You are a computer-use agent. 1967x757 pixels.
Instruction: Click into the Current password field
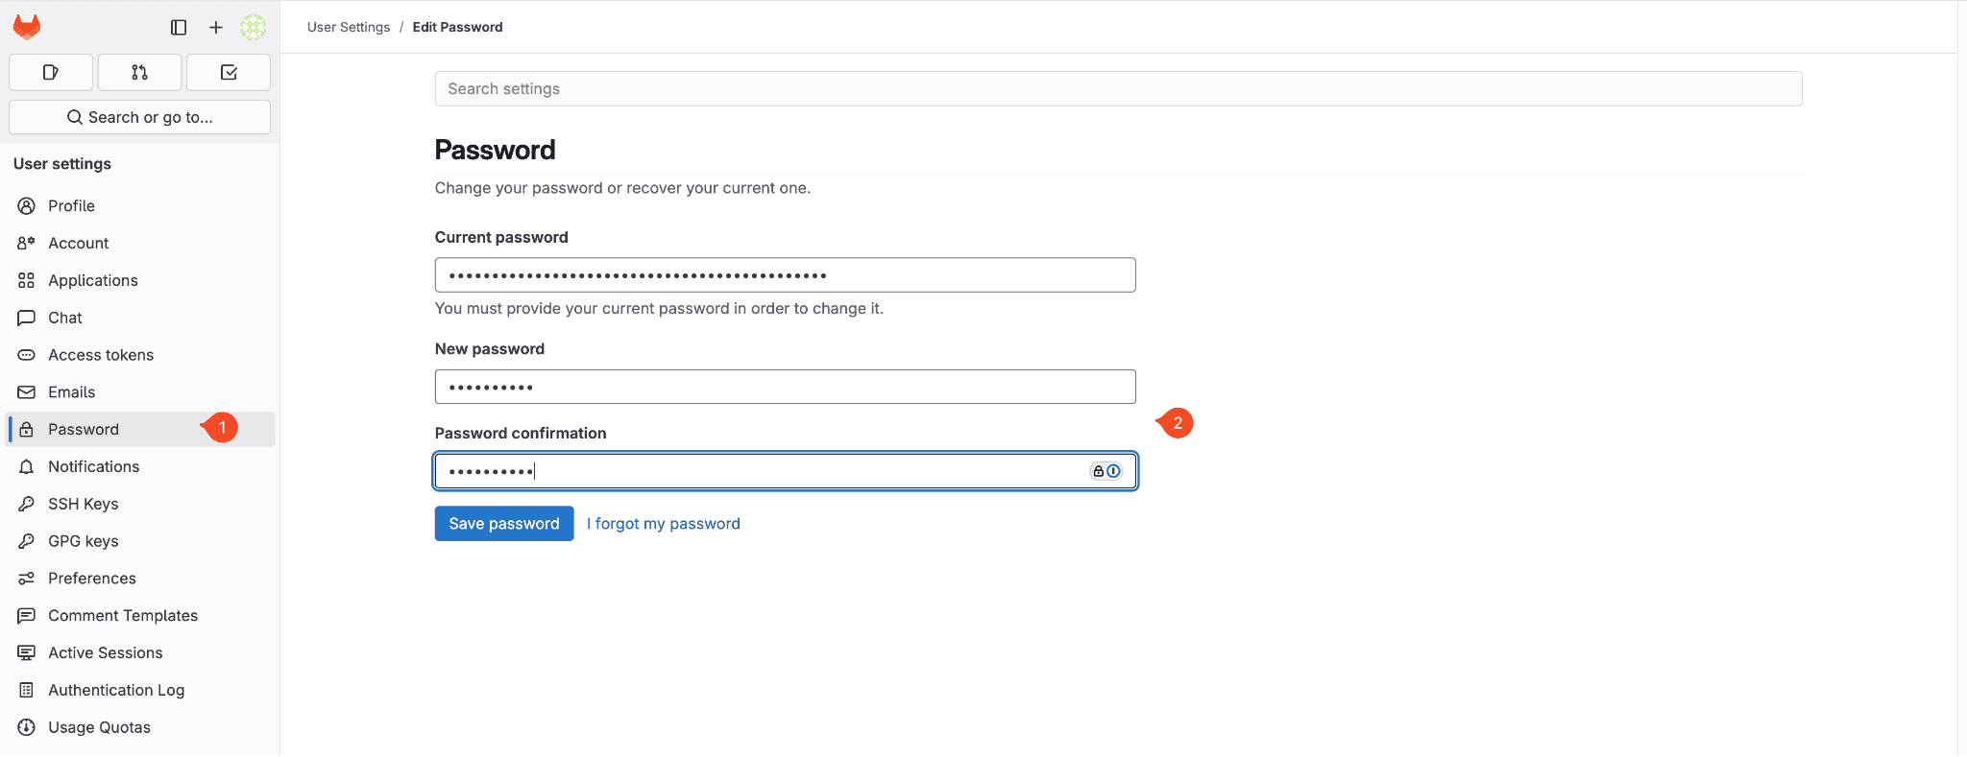[x=786, y=275]
